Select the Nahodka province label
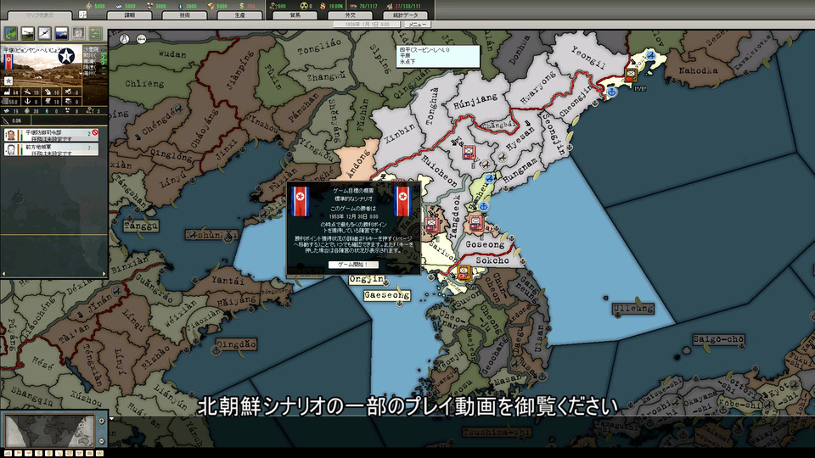815x458 pixels. pyautogui.click(x=698, y=70)
